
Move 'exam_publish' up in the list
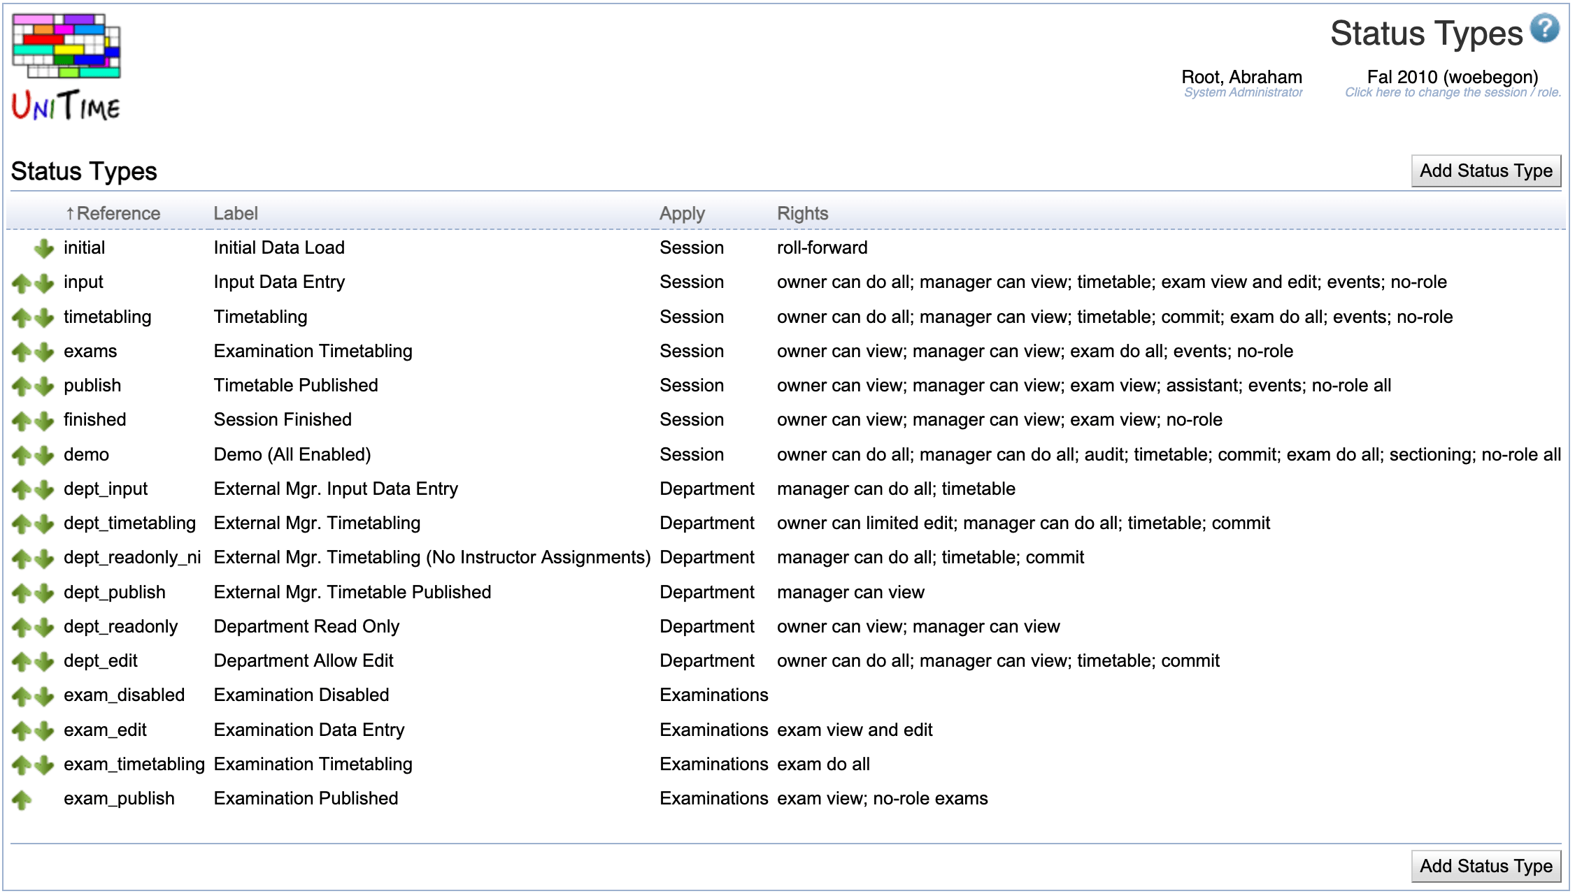point(21,798)
